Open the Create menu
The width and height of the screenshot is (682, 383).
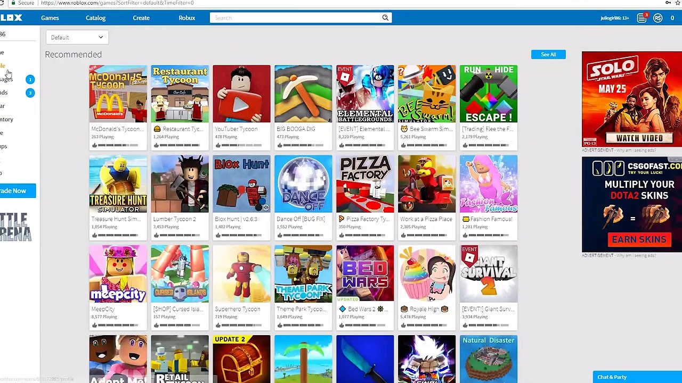141,18
